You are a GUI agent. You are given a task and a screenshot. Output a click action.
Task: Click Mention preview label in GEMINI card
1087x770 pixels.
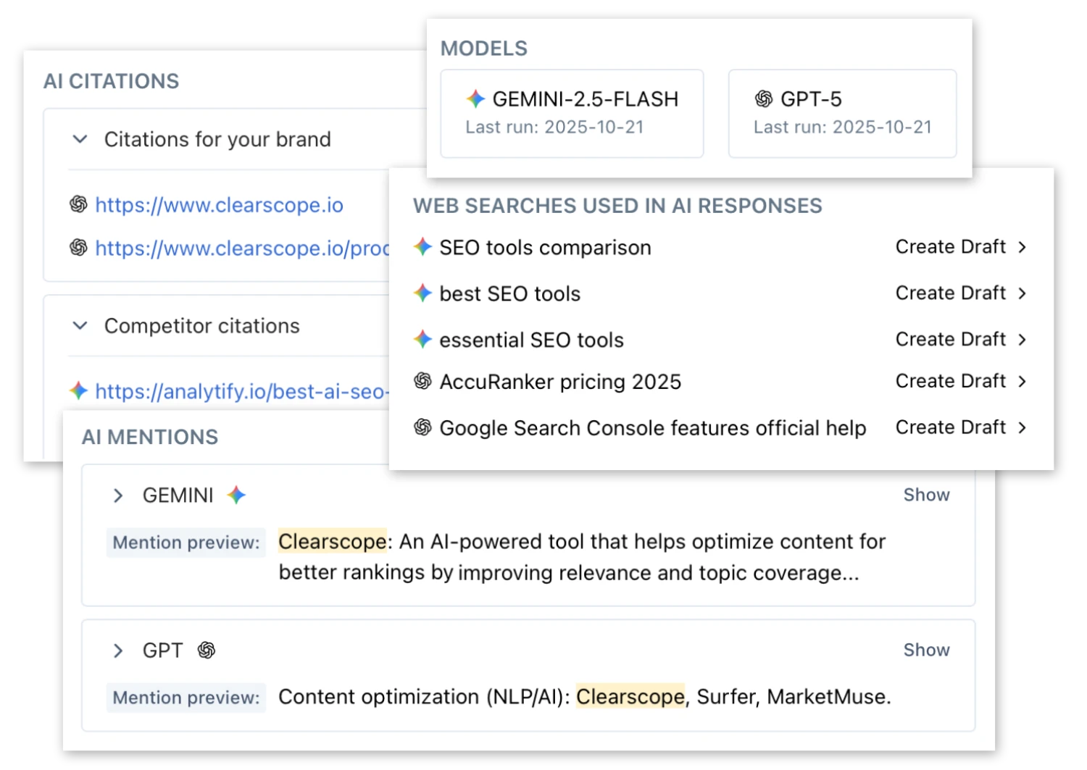coord(186,543)
